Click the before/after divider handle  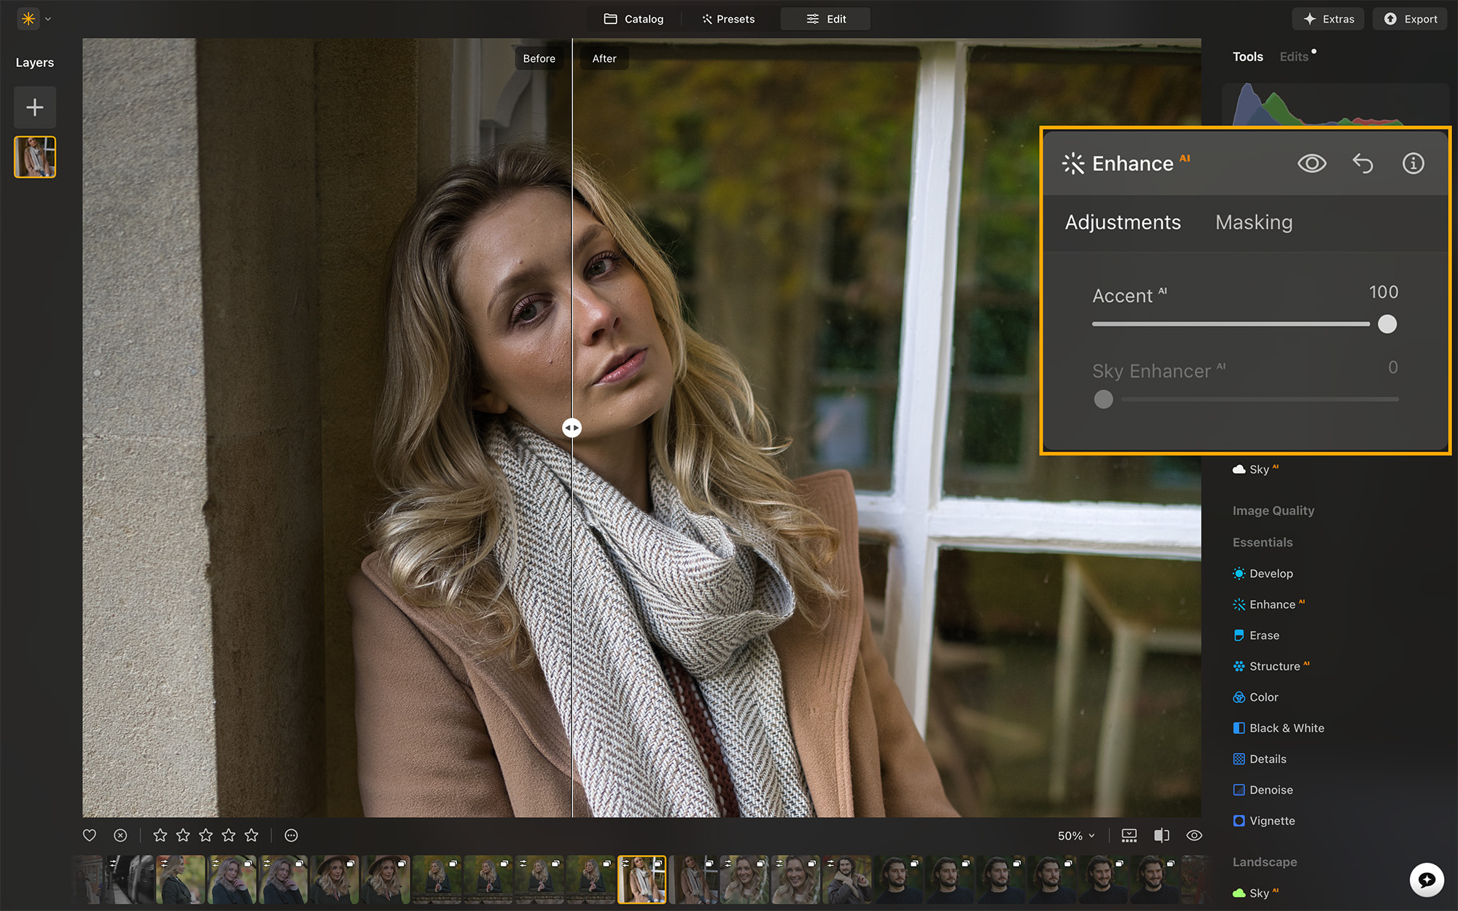(x=572, y=428)
